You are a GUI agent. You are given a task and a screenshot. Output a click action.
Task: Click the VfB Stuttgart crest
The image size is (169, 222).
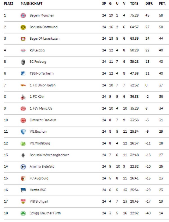coord(23,201)
